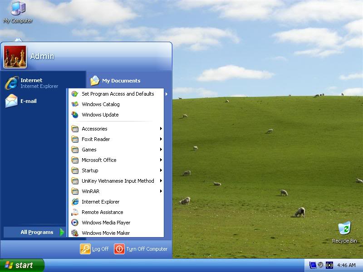Expand the WinRAR submenu arrow
The height and width of the screenshot is (272, 363).
point(161,191)
